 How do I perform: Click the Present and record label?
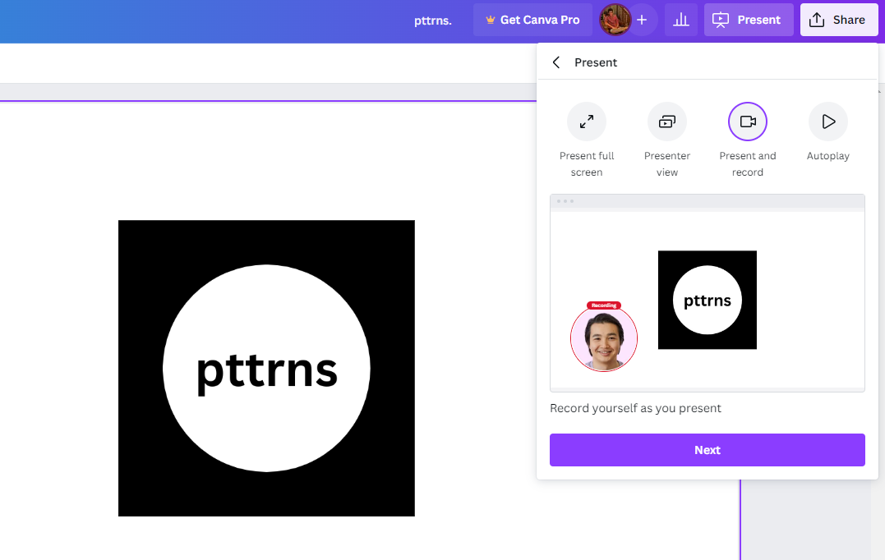[x=747, y=163]
